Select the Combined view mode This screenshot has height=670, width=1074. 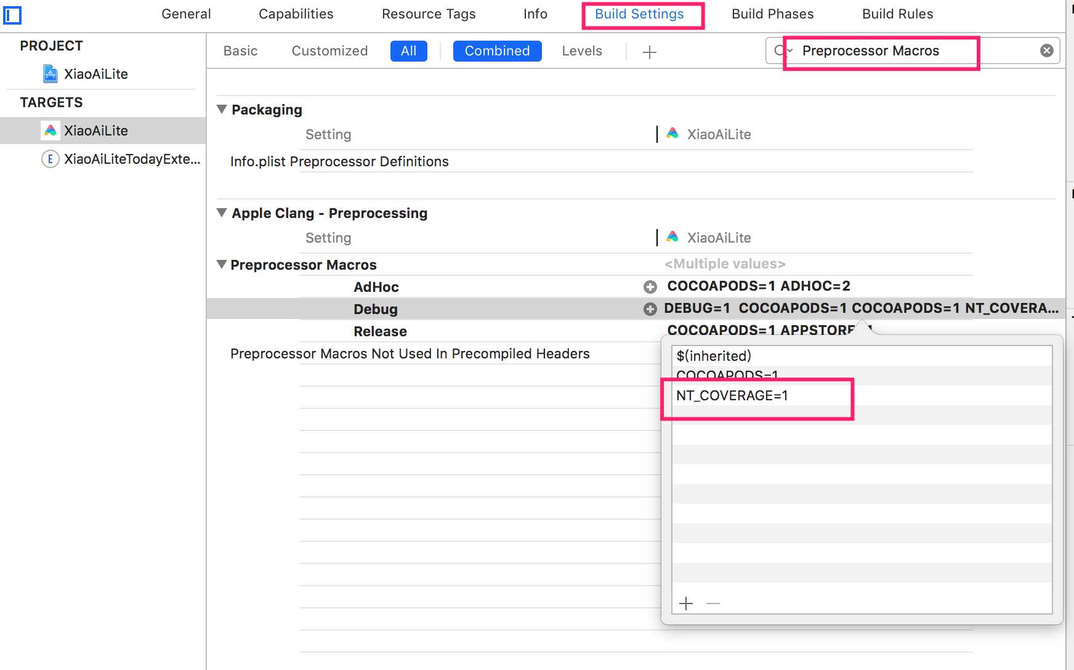[498, 51]
